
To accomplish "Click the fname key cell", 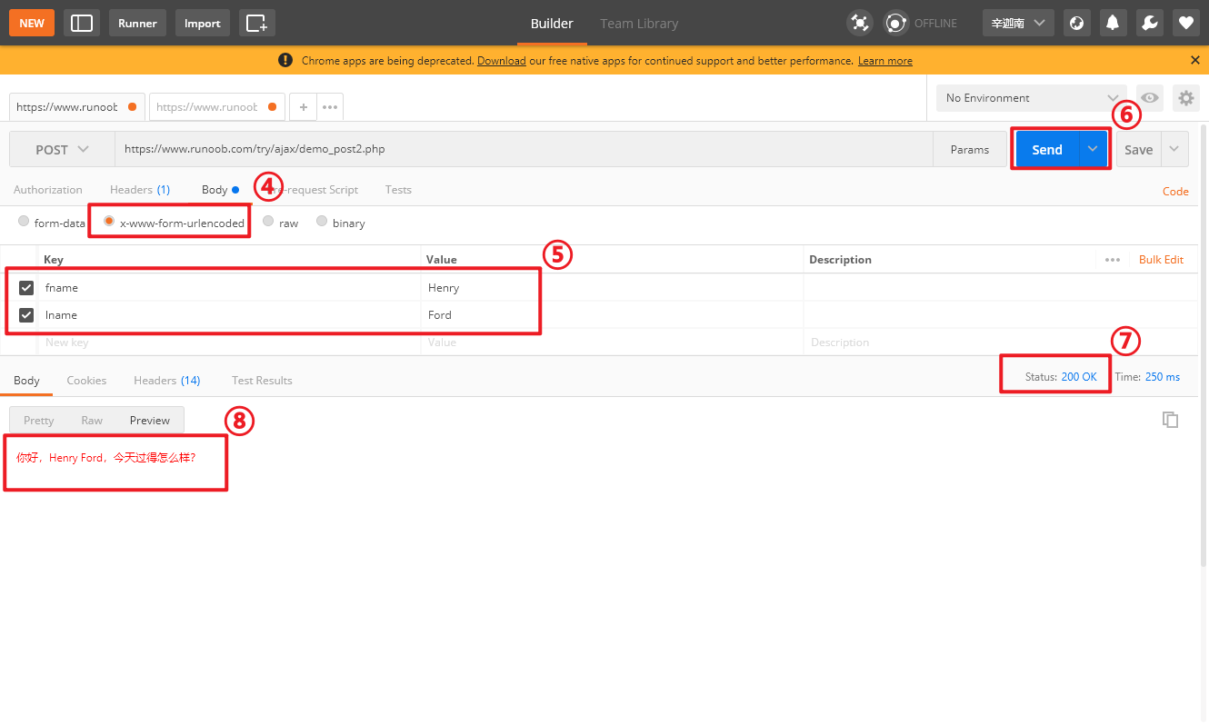I will [230, 287].
